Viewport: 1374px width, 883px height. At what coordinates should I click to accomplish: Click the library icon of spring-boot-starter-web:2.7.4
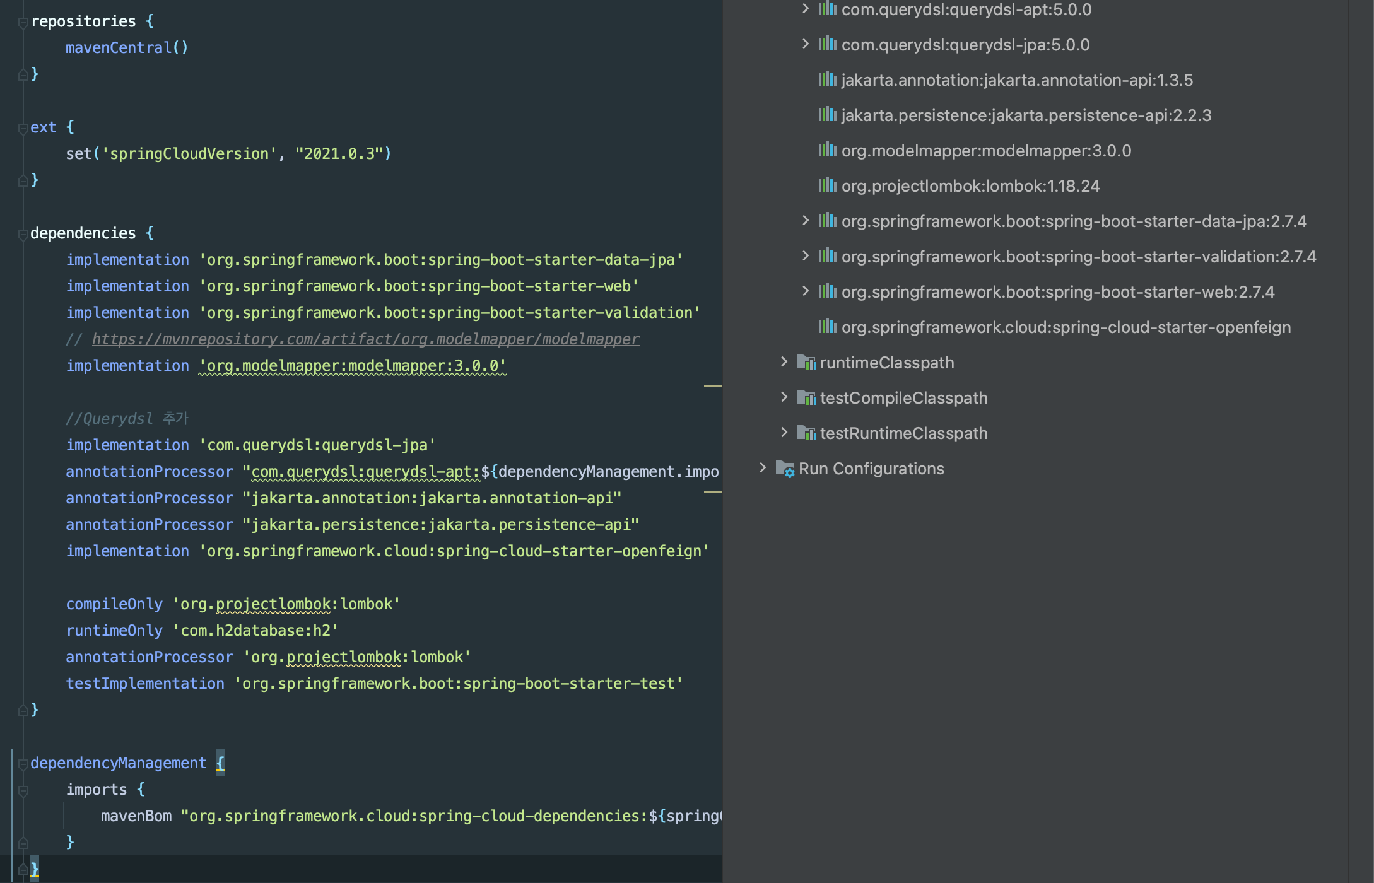[x=827, y=291]
